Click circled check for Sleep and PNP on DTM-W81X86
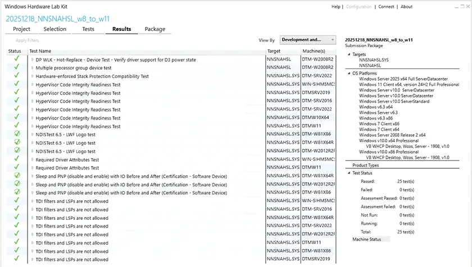This screenshot has width=472, height=267. coord(17,192)
